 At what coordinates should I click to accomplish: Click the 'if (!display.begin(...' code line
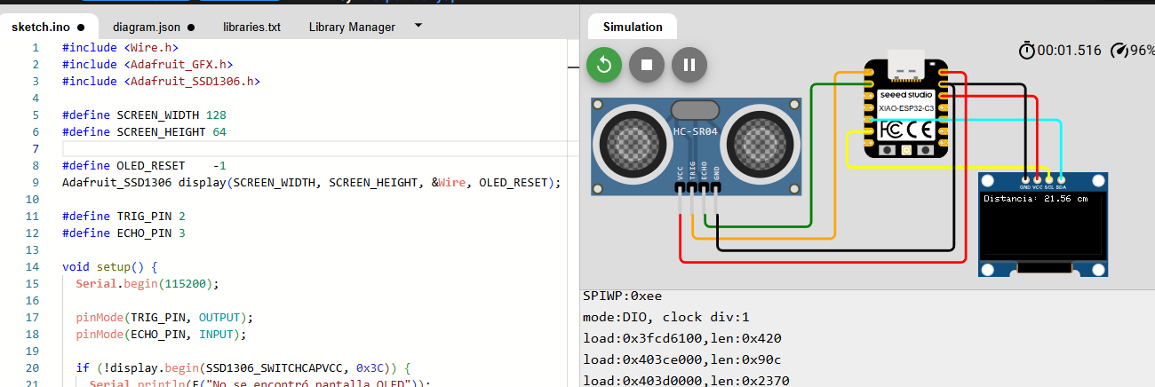tap(243, 367)
